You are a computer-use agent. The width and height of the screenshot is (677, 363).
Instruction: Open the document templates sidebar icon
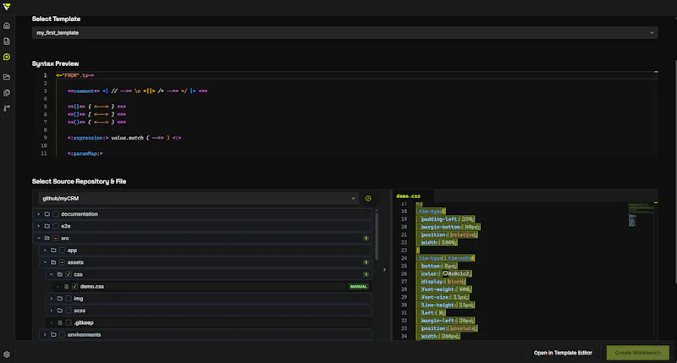pyautogui.click(x=7, y=41)
